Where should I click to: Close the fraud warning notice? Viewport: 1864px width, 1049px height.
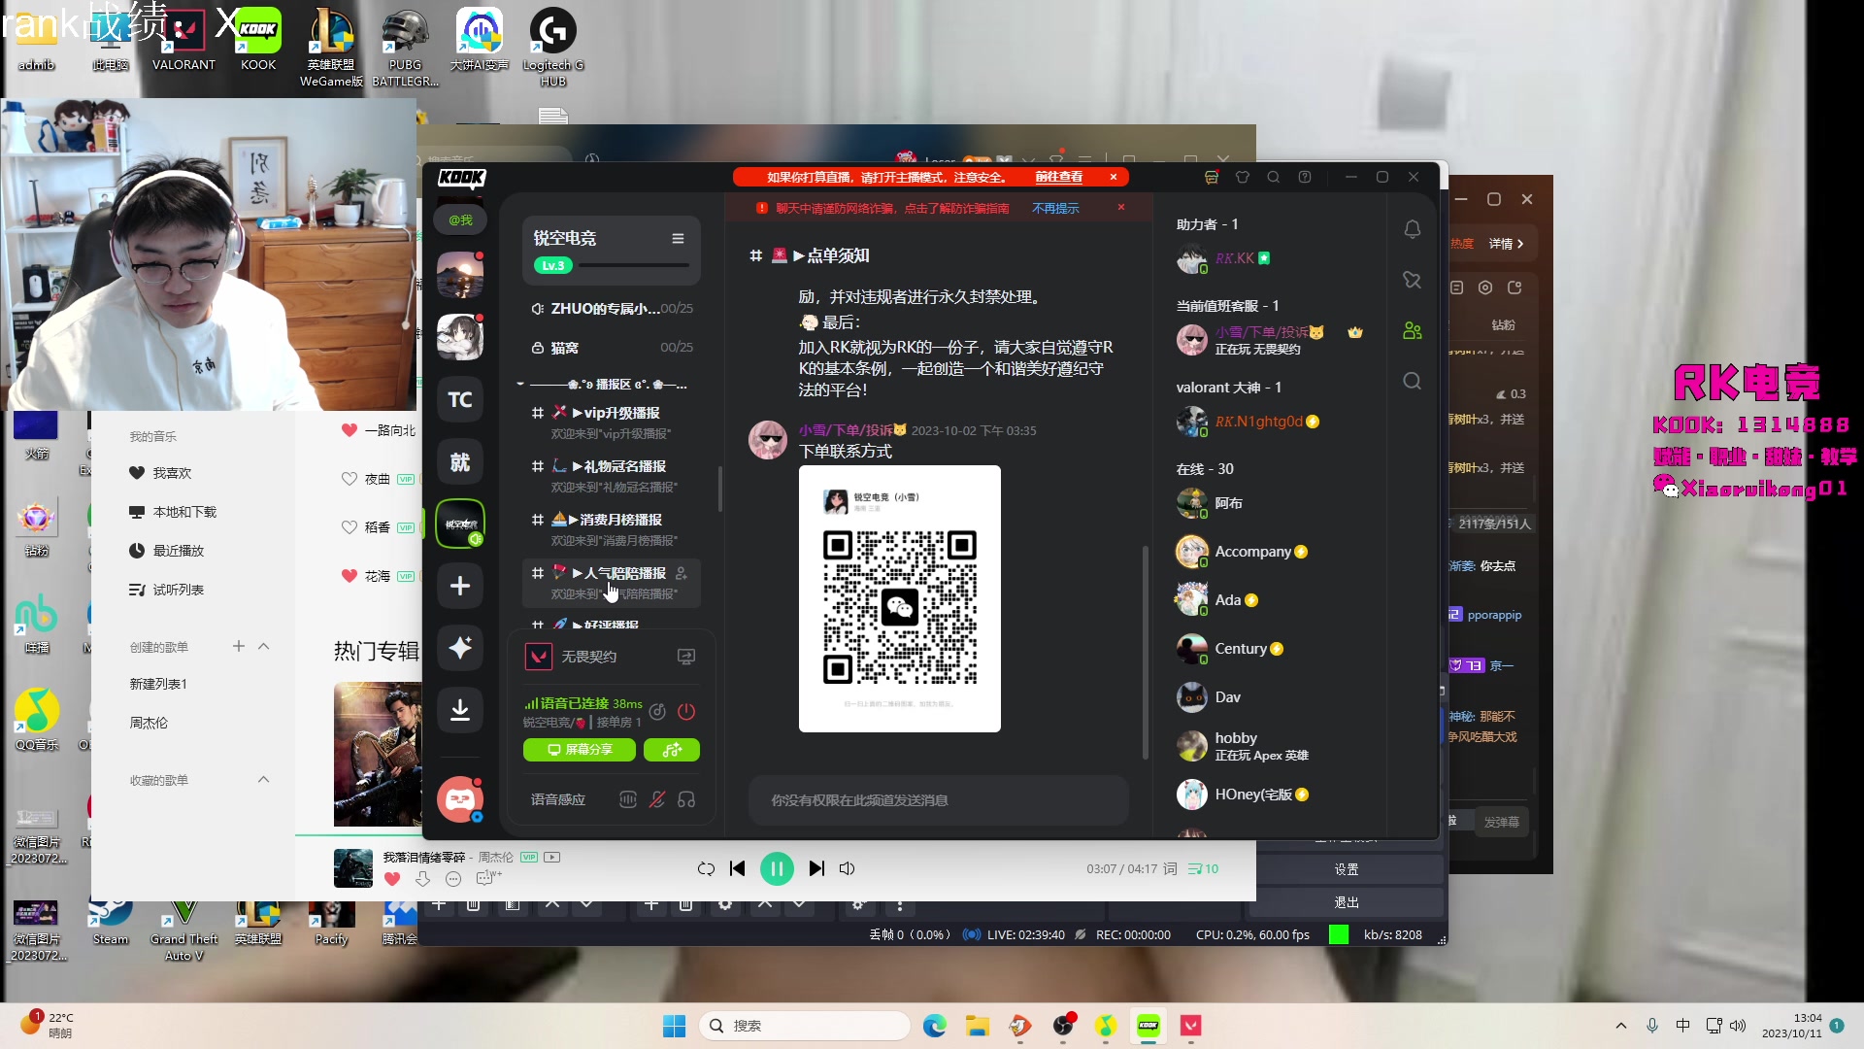1121,208
